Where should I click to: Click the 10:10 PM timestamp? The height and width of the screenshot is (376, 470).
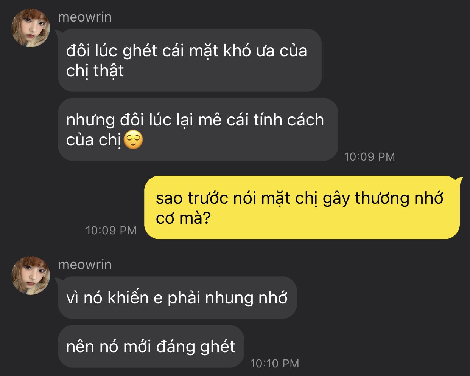[x=275, y=364]
